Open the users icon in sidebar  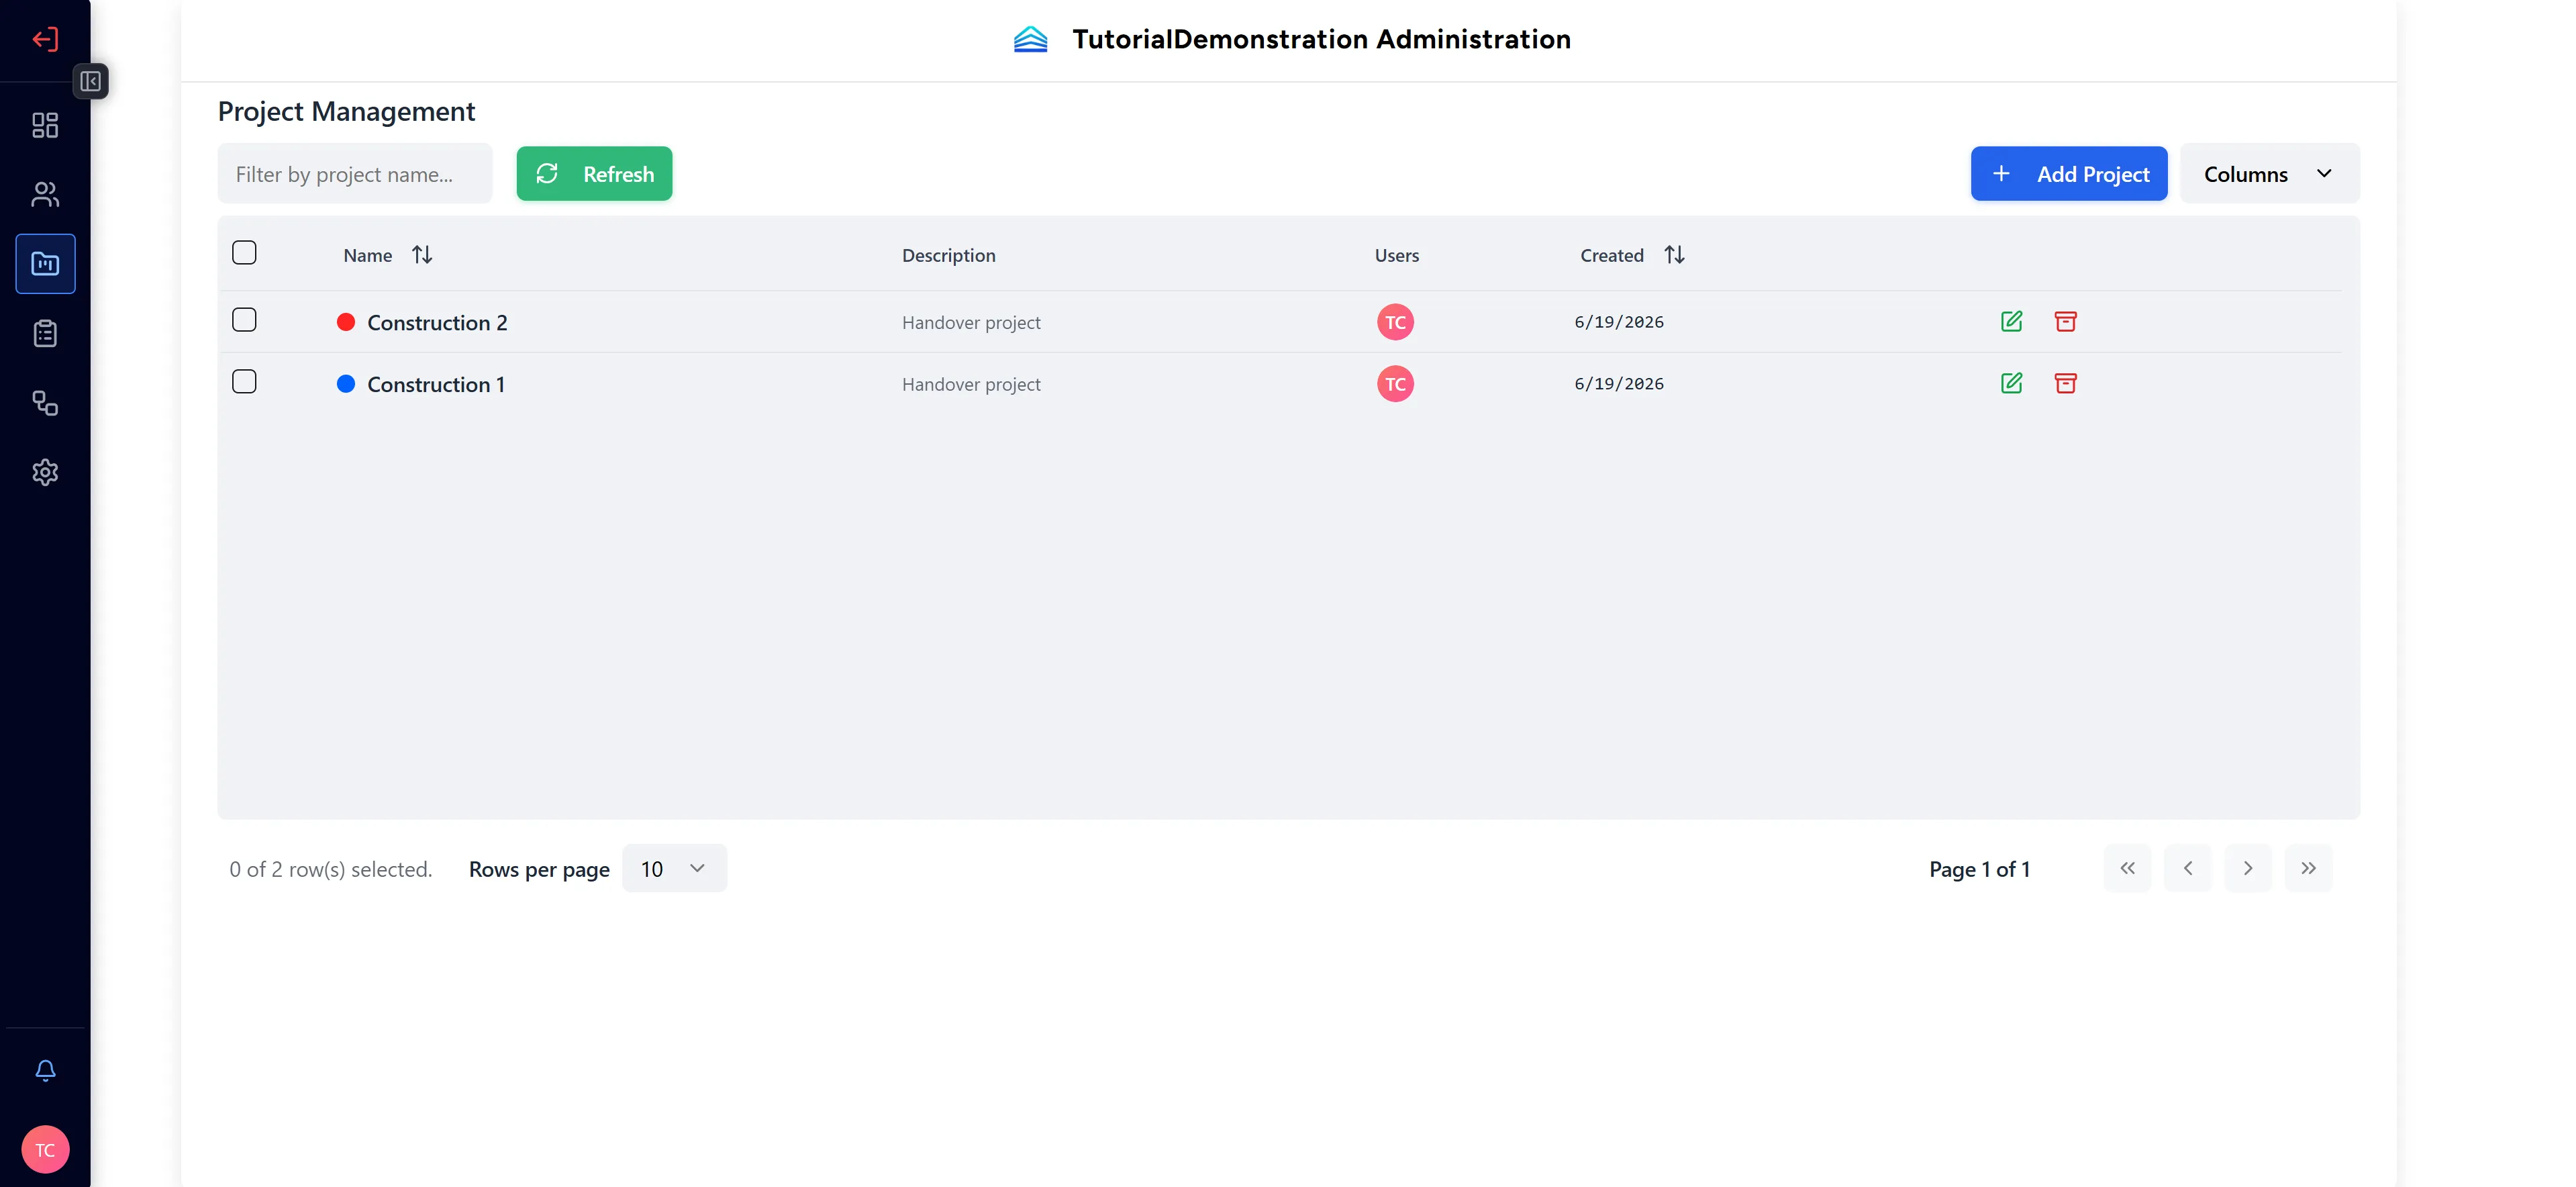45,194
